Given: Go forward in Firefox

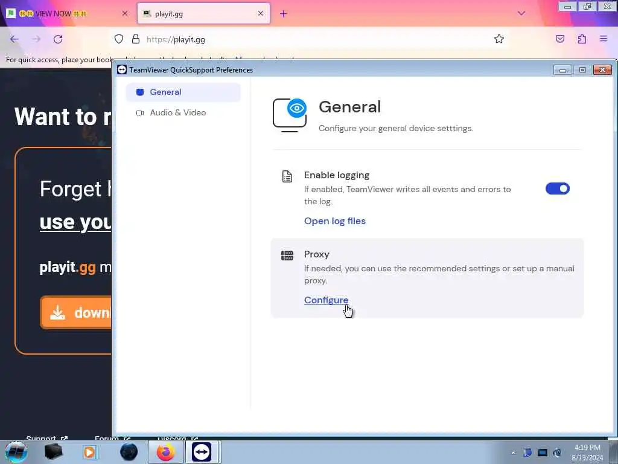Looking at the screenshot, I should pyautogui.click(x=36, y=39).
